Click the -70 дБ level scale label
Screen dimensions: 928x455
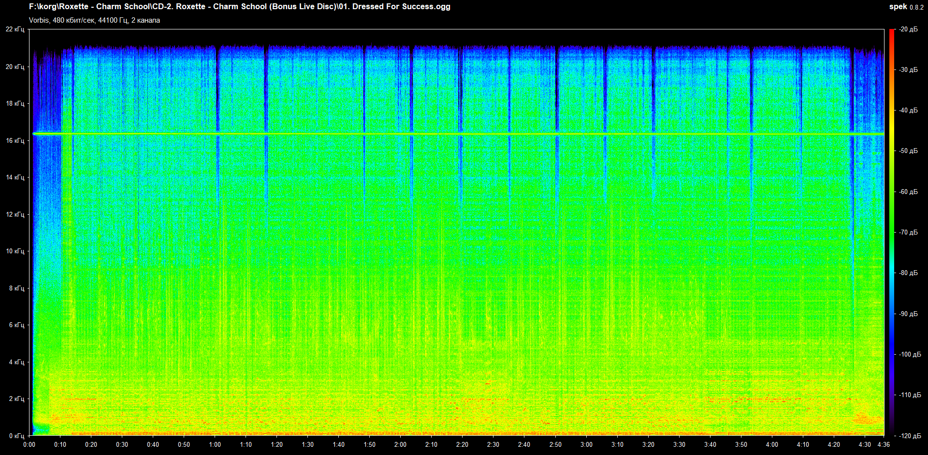coord(908,233)
